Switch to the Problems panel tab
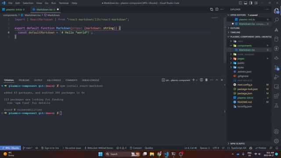 pos(24,80)
